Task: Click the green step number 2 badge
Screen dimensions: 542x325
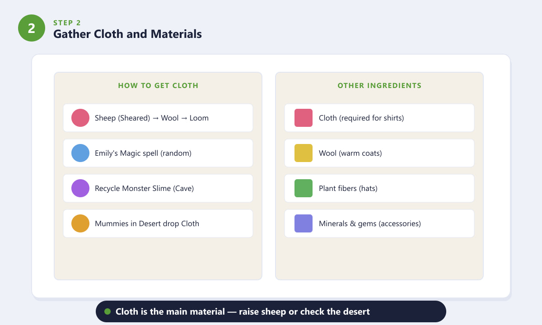Action: click(32, 28)
